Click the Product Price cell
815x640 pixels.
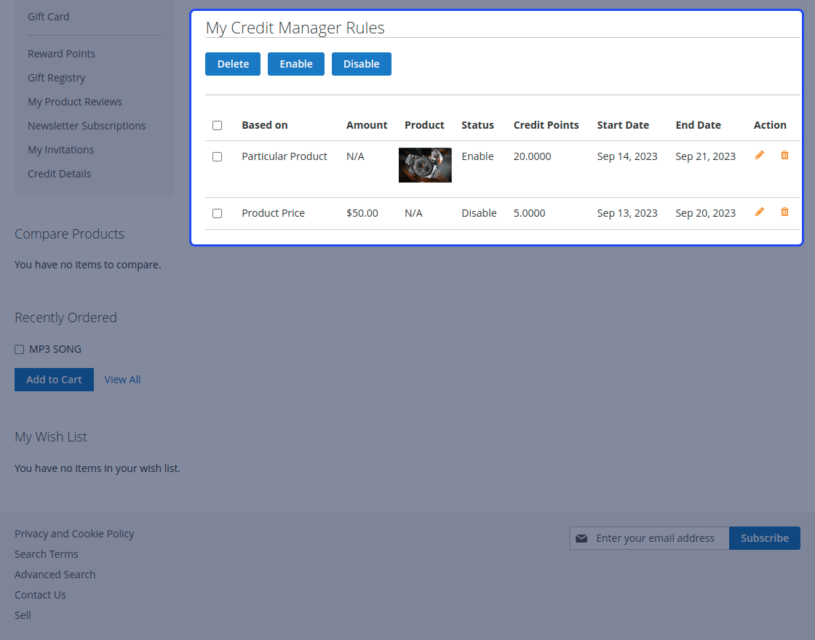274,213
